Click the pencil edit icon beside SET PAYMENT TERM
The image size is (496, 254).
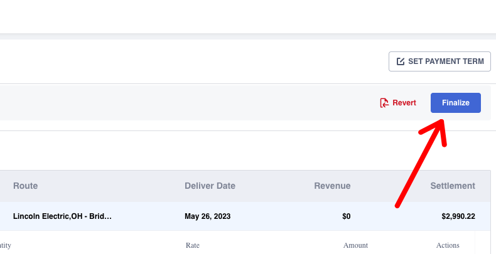400,61
